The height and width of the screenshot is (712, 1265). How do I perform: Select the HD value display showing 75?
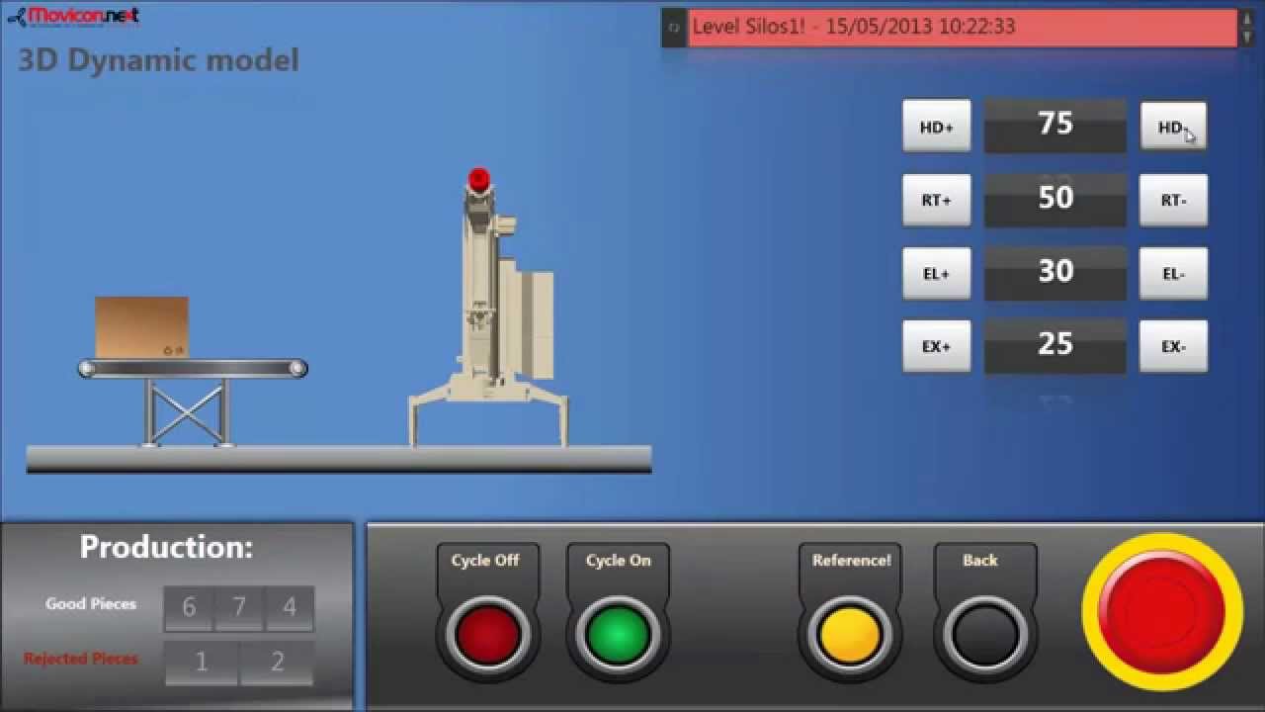pos(1054,125)
